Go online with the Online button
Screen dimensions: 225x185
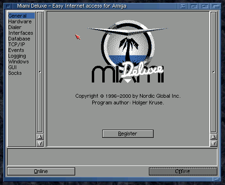pyautogui.click(x=41, y=171)
